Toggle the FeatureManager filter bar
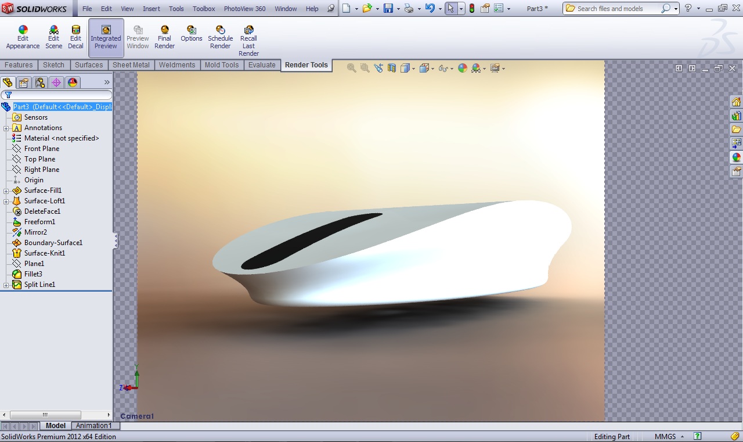The image size is (743, 442). click(8, 94)
